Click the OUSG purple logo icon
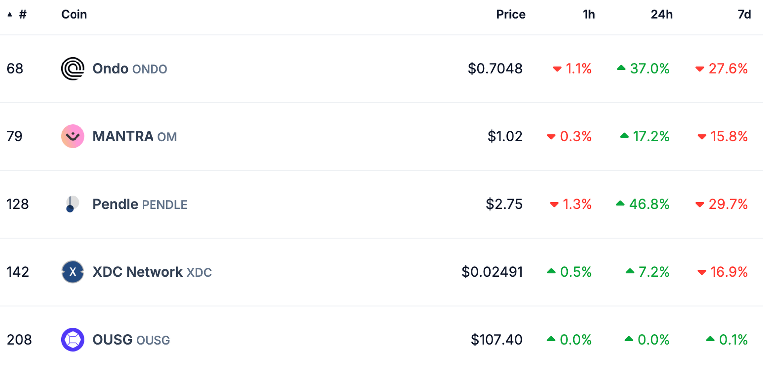Screen dimensions: 763x371 point(73,340)
